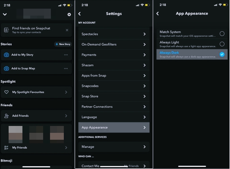Select the Always Light radio button

222,44
